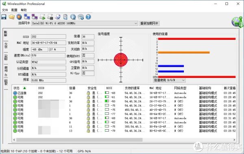244x154 pixels.
Task: Sort list by MAC 地址 column header
Action: [155, 88]
